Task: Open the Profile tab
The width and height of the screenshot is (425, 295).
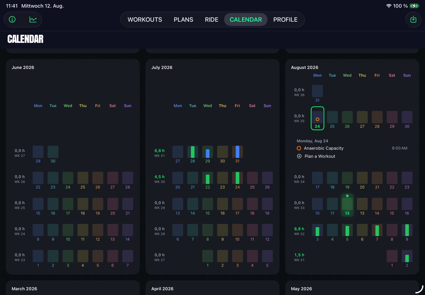Action: [285, 19]
